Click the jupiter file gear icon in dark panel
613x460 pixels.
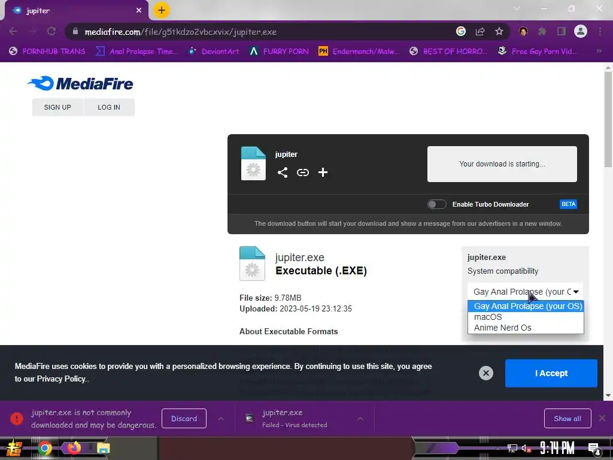[x=253, y=164]
